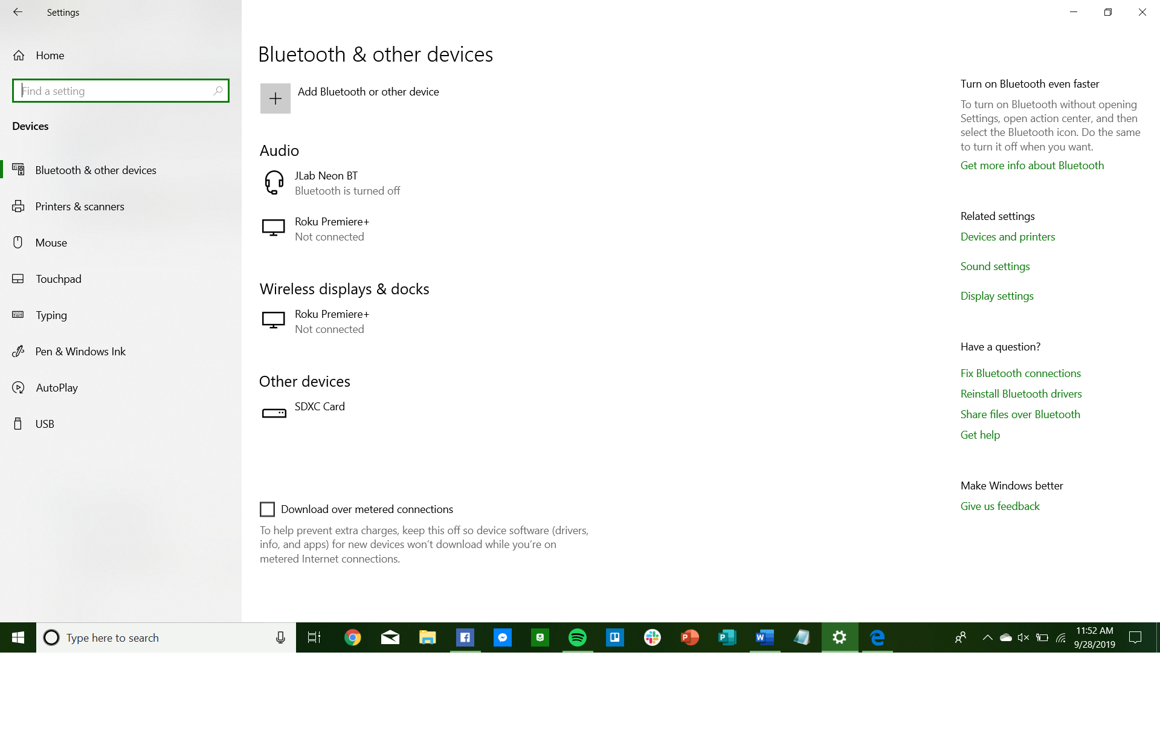Click Reinstall Bluetooth drivers link

pyautogui.click(x=1021, y=394)
